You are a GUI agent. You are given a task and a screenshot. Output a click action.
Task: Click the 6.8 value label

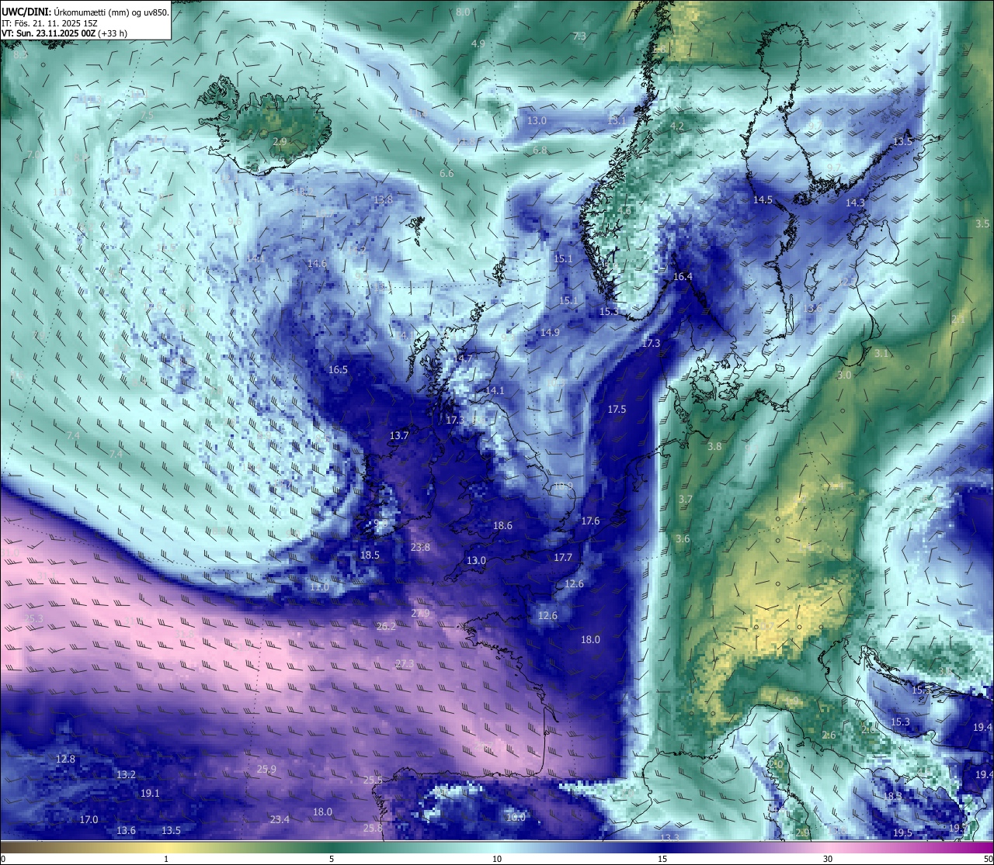(540, 151)
